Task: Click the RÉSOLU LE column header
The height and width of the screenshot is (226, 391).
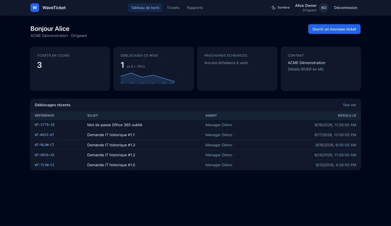Action: tap(347, 115)
